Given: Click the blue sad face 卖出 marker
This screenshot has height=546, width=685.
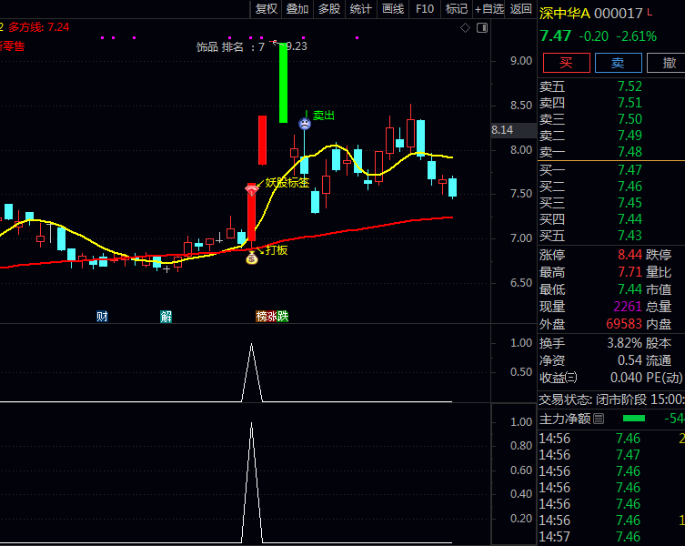Looking at the screenshot, I should click(x=304, y=122).
